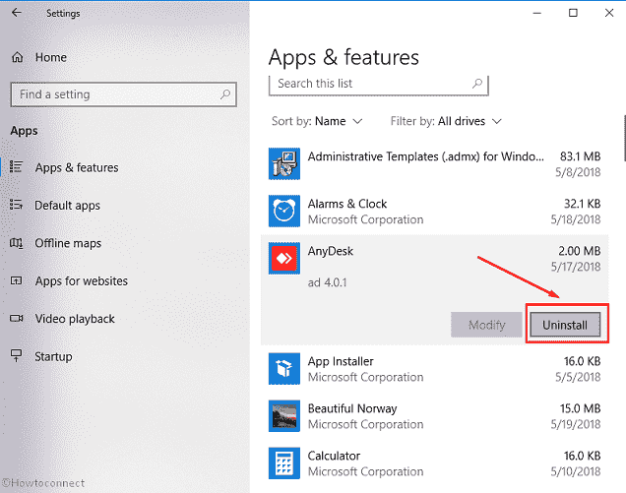The image size is (626, 493).
Task: Click the Search this list magnifier icon
Action: [x=477, y=84]
